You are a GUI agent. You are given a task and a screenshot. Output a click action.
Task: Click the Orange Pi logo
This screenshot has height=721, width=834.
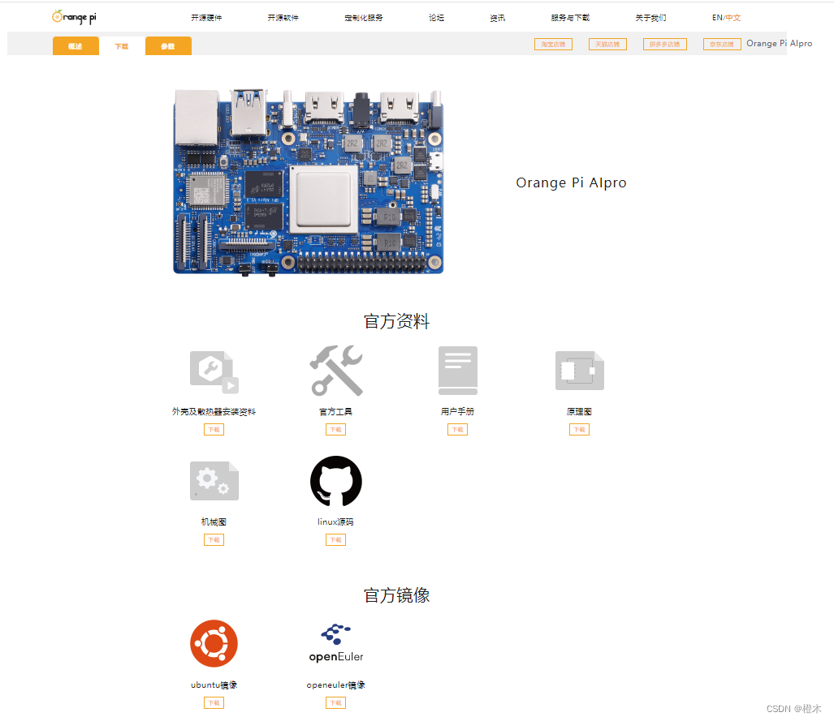pos(73,16)
